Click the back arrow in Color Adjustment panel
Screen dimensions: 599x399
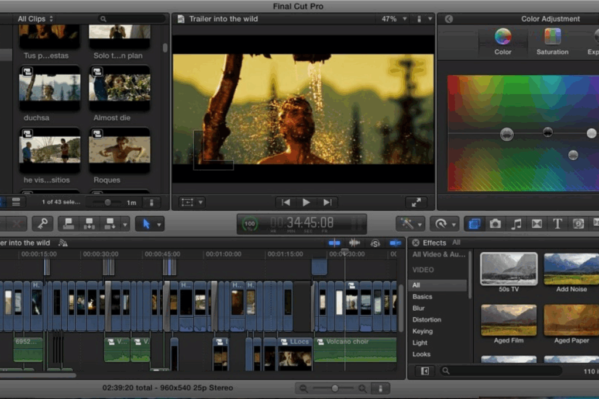[x=449, y=19]
